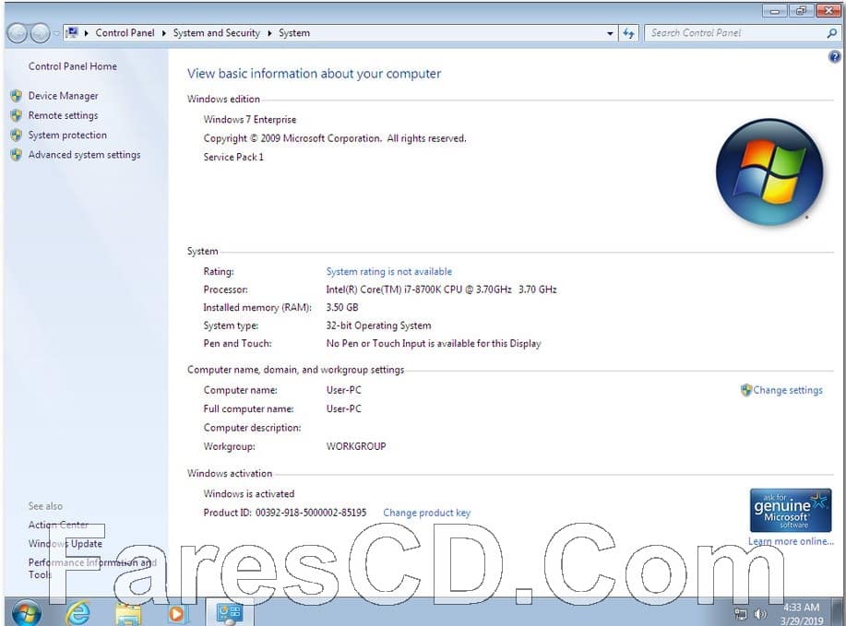
Task: Click the shield icon beside Remote settings
Action: (x=17, y=115)
